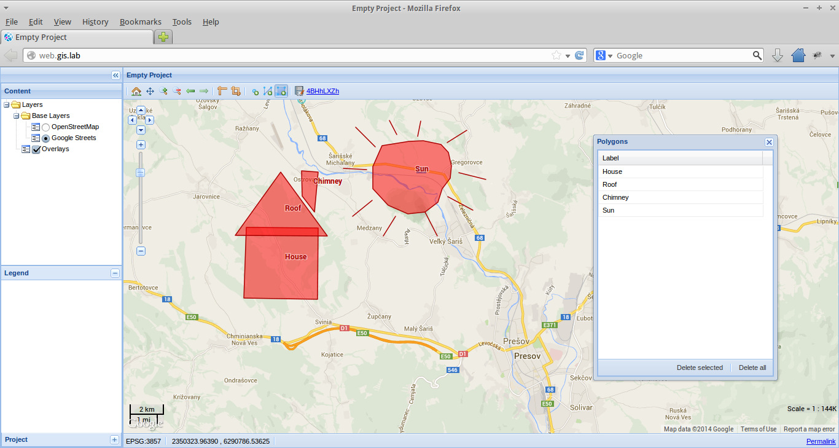The width and height of the screenshot is (839, 448).
Task: Open the Tools menu
Action: coord(182,22)
